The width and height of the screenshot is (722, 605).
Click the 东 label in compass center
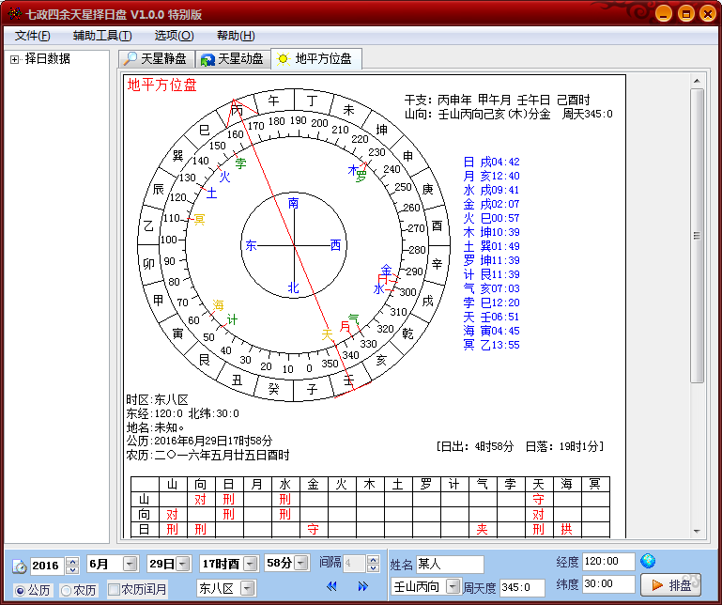tap(251, 245)
